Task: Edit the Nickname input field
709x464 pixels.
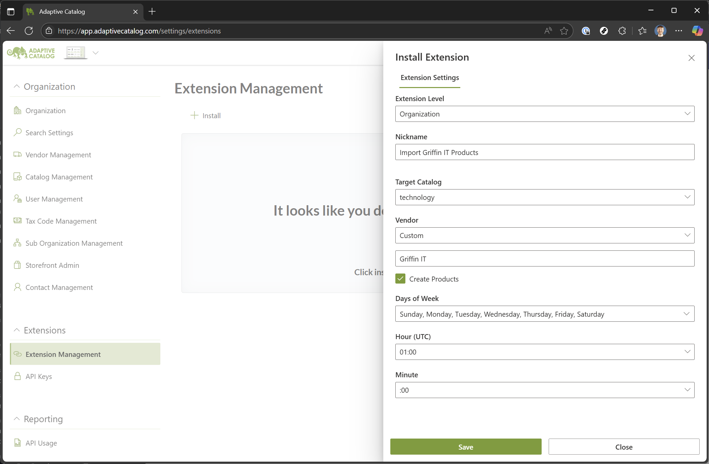Action: [545, 152]
